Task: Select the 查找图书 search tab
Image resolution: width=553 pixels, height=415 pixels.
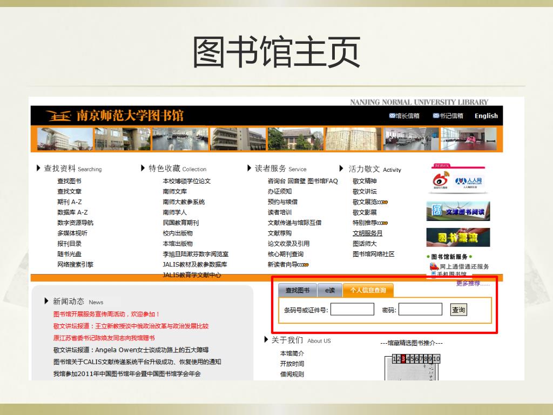Action: (x=298, y=290)
